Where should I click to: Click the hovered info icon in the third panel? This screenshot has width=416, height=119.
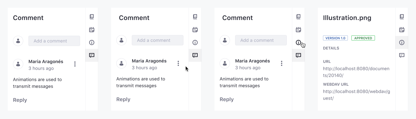(x=298, y=43)
